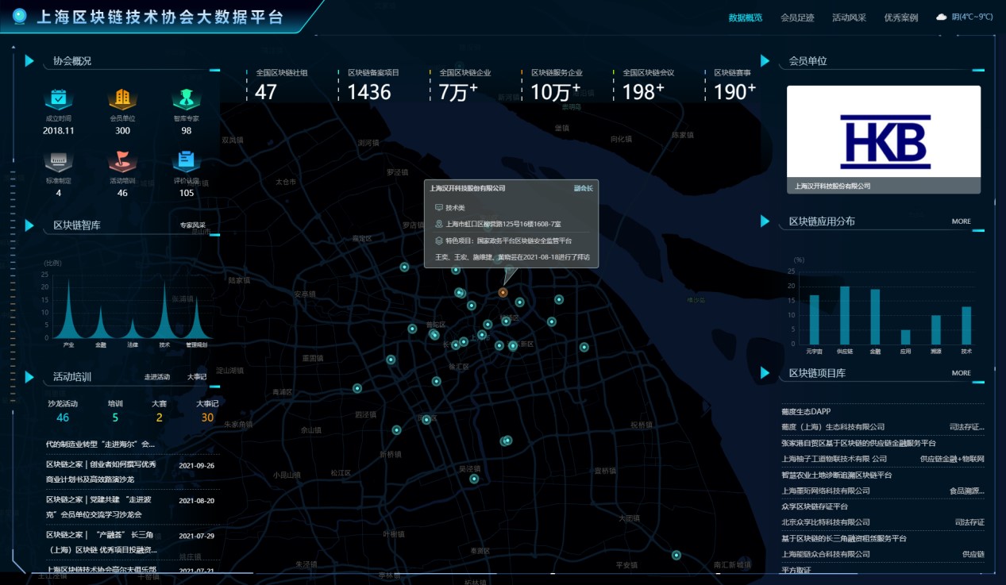The height and width of the screenshot is (585, 1006).
Task: Click the 评价认证 clipboard icon
Action: (x=186, y=161)
